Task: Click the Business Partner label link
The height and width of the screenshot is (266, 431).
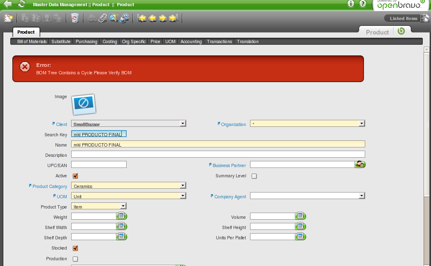Action: click(229, 165)
